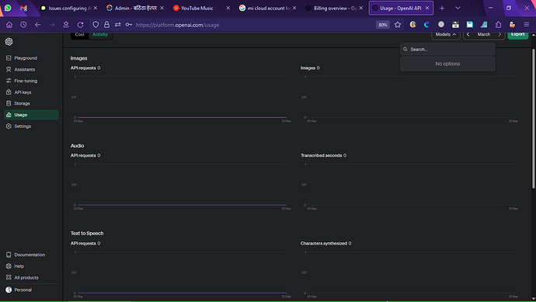This screenshot has height=302, width=536.
Task: Click the No options text
Action: tap(447, 64)
